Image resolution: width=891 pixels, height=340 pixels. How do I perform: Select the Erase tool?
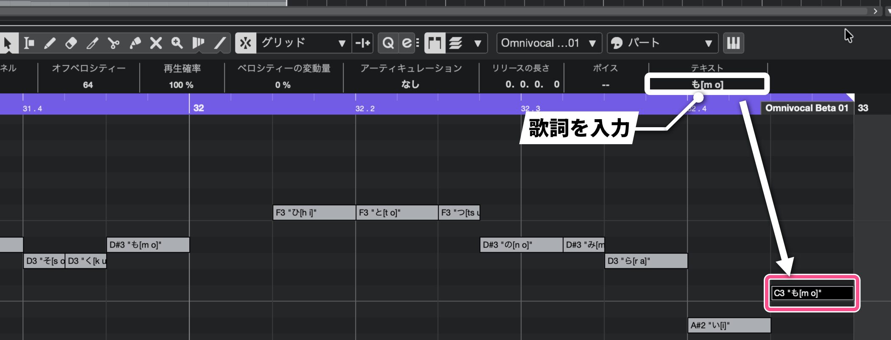click(x=71, y=43)
